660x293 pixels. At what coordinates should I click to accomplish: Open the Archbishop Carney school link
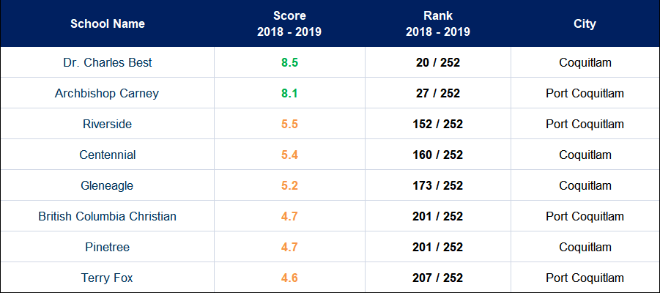tap(107, 93)
